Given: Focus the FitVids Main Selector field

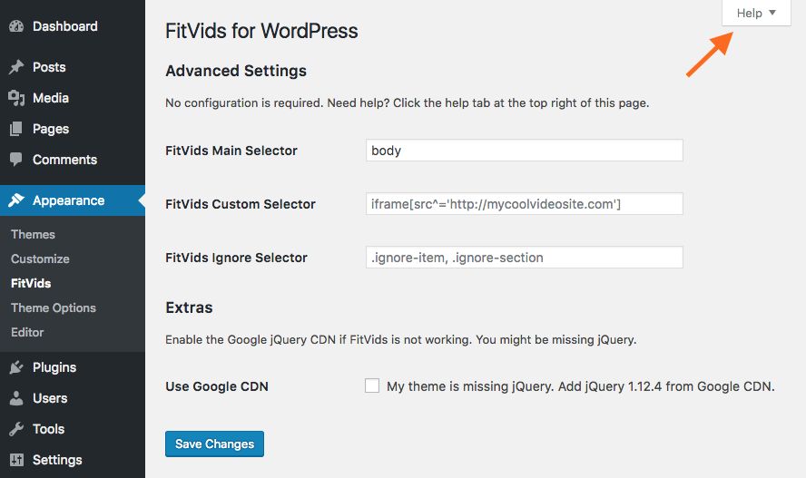Looking at the screenshot, I should [525, 151].
